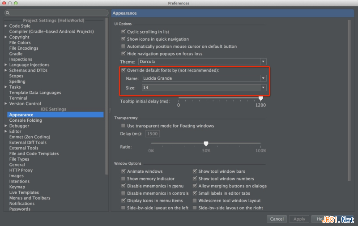Open the font Size dropdown
The height and width of the screenshot is (226, 358).
pyautogui.click(x=263, y=88)
